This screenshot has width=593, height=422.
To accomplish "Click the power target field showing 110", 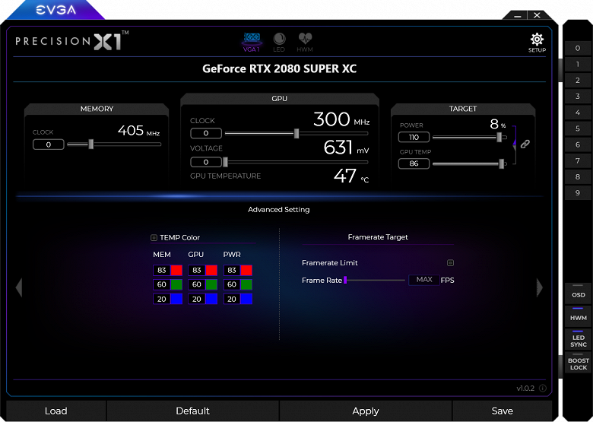I will pyautogui.click(x=414, y=137).
